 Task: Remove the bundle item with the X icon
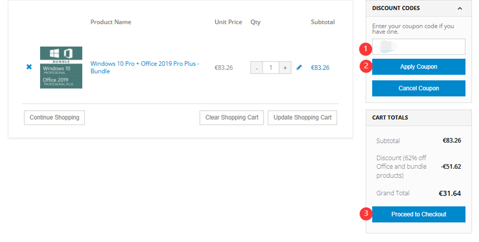point(29,67)
